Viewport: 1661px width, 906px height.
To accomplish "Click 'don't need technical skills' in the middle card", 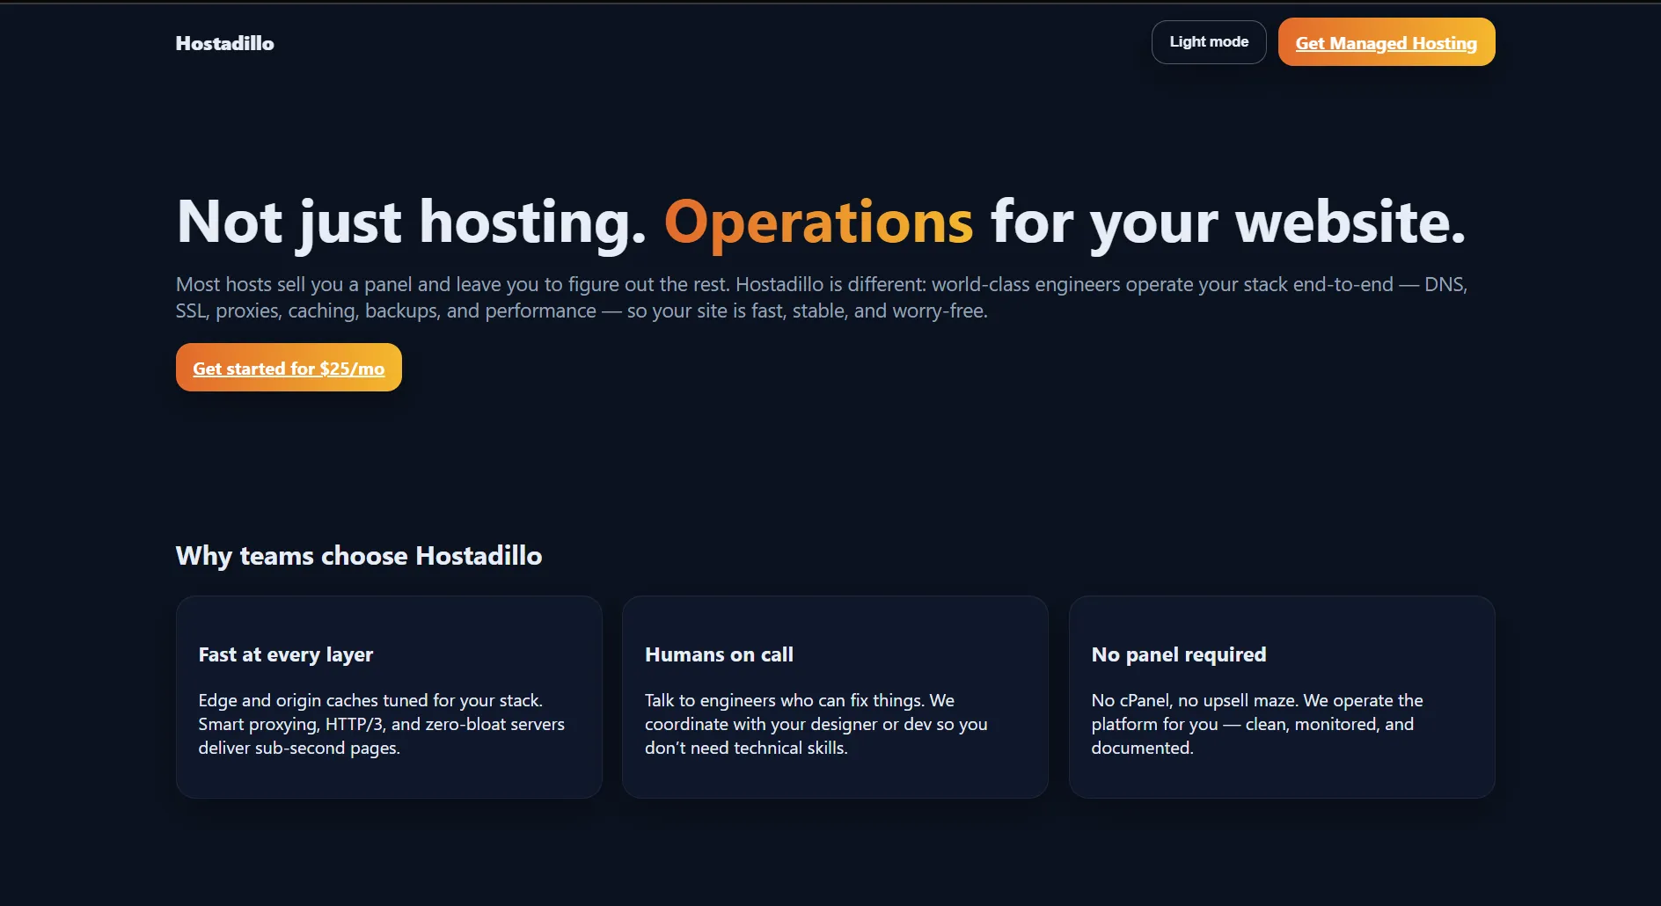I will pyautogui.click(x=745, y=749).
